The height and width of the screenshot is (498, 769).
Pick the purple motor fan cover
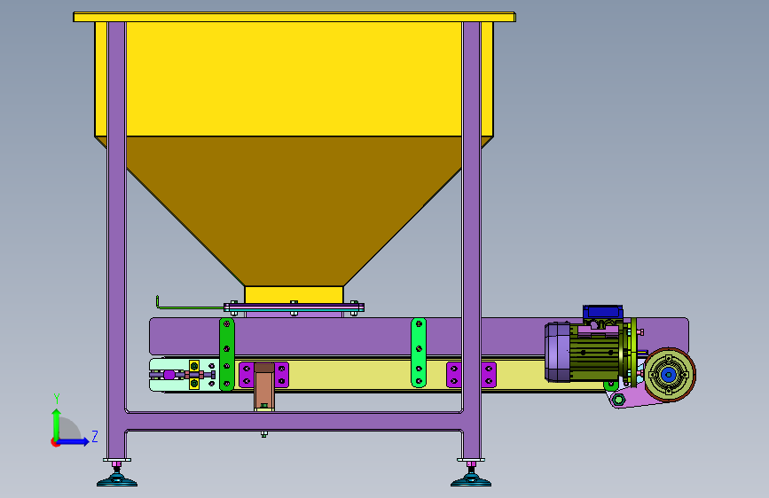click(x=558, y=352)
